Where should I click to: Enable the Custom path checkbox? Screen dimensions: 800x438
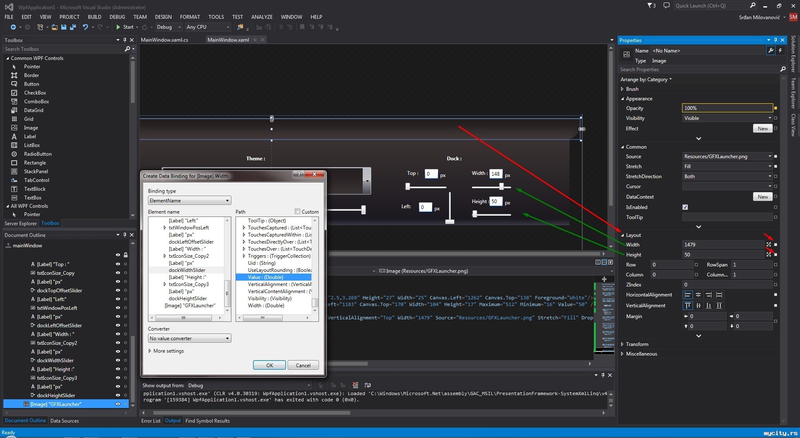pyautogui.click(x=297, y=212)
